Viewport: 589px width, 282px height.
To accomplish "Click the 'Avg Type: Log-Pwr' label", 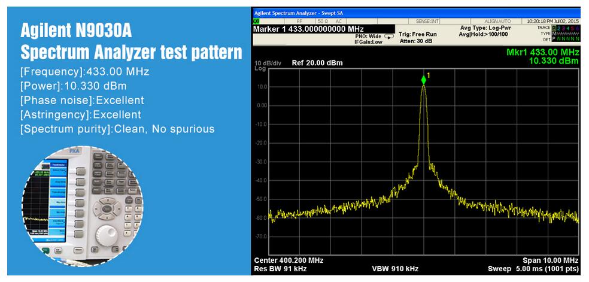I will (x=485, y=28).
